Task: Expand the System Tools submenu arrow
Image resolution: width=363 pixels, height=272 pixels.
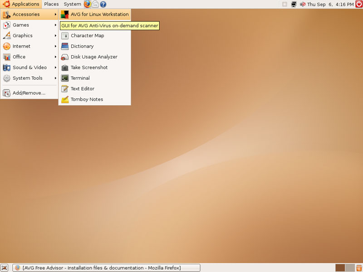Action: pyautogui.click(x=55, y=78)
